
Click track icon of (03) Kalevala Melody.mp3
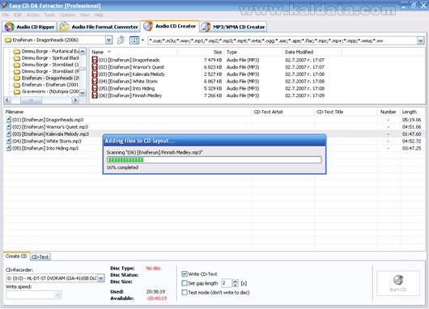[x=9, y=133]
